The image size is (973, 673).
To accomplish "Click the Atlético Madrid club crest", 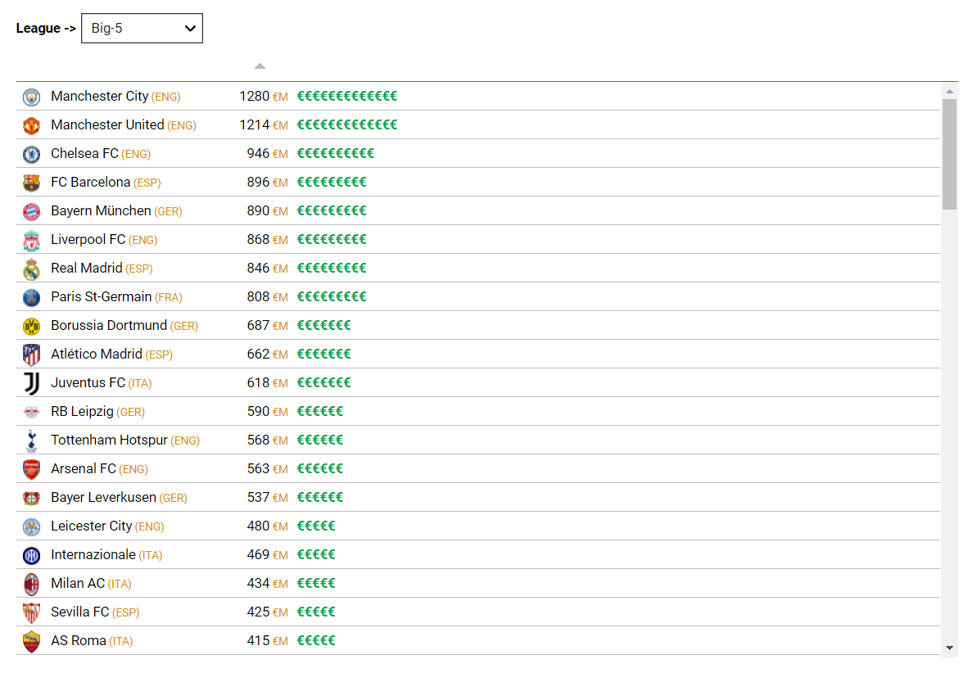I will coord(32,355).
